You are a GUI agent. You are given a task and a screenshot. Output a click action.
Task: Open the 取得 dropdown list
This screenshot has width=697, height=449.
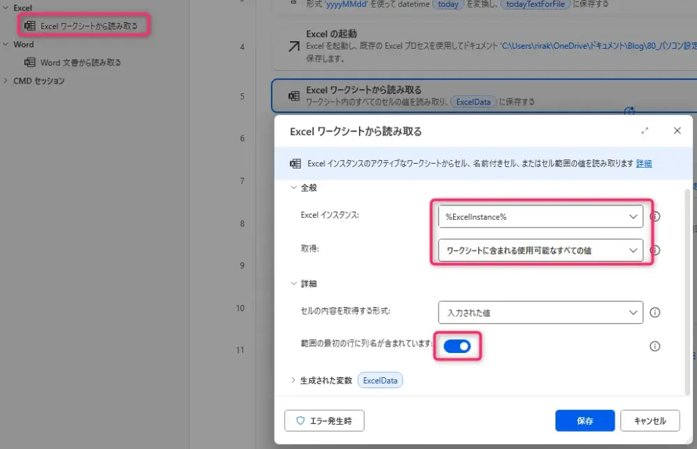pyautogui.click(x=540, y=250)
